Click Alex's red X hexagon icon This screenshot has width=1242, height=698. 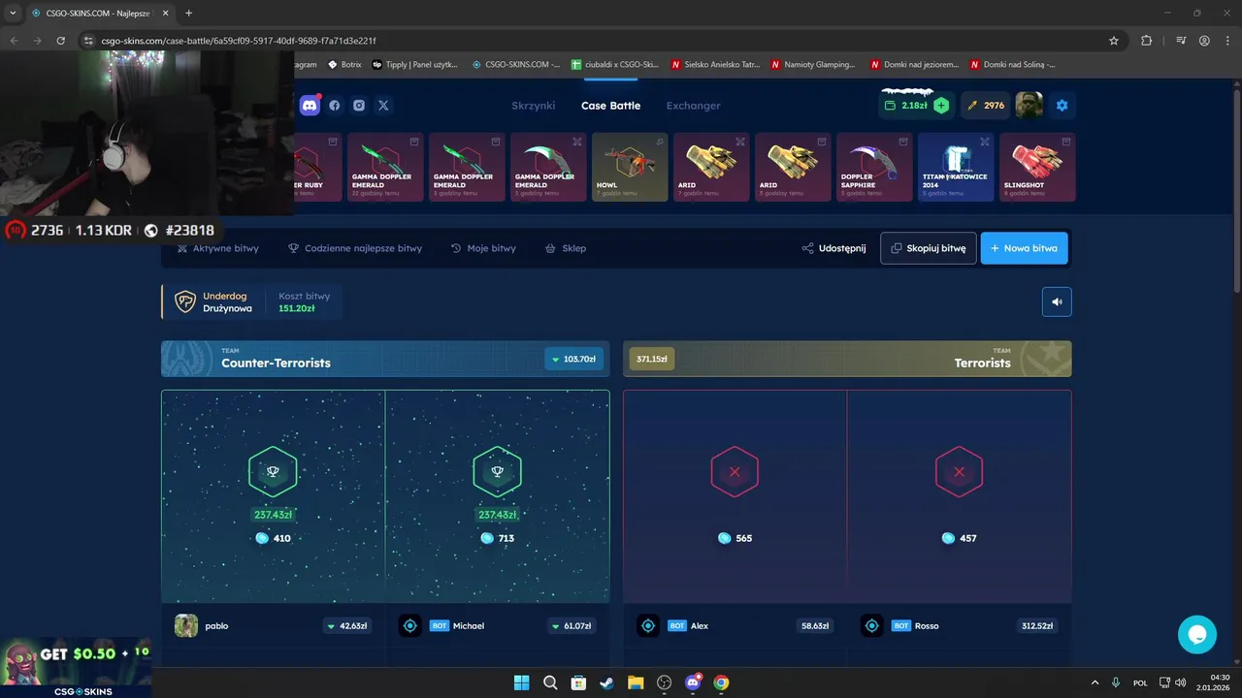click(x=735, y=472)
